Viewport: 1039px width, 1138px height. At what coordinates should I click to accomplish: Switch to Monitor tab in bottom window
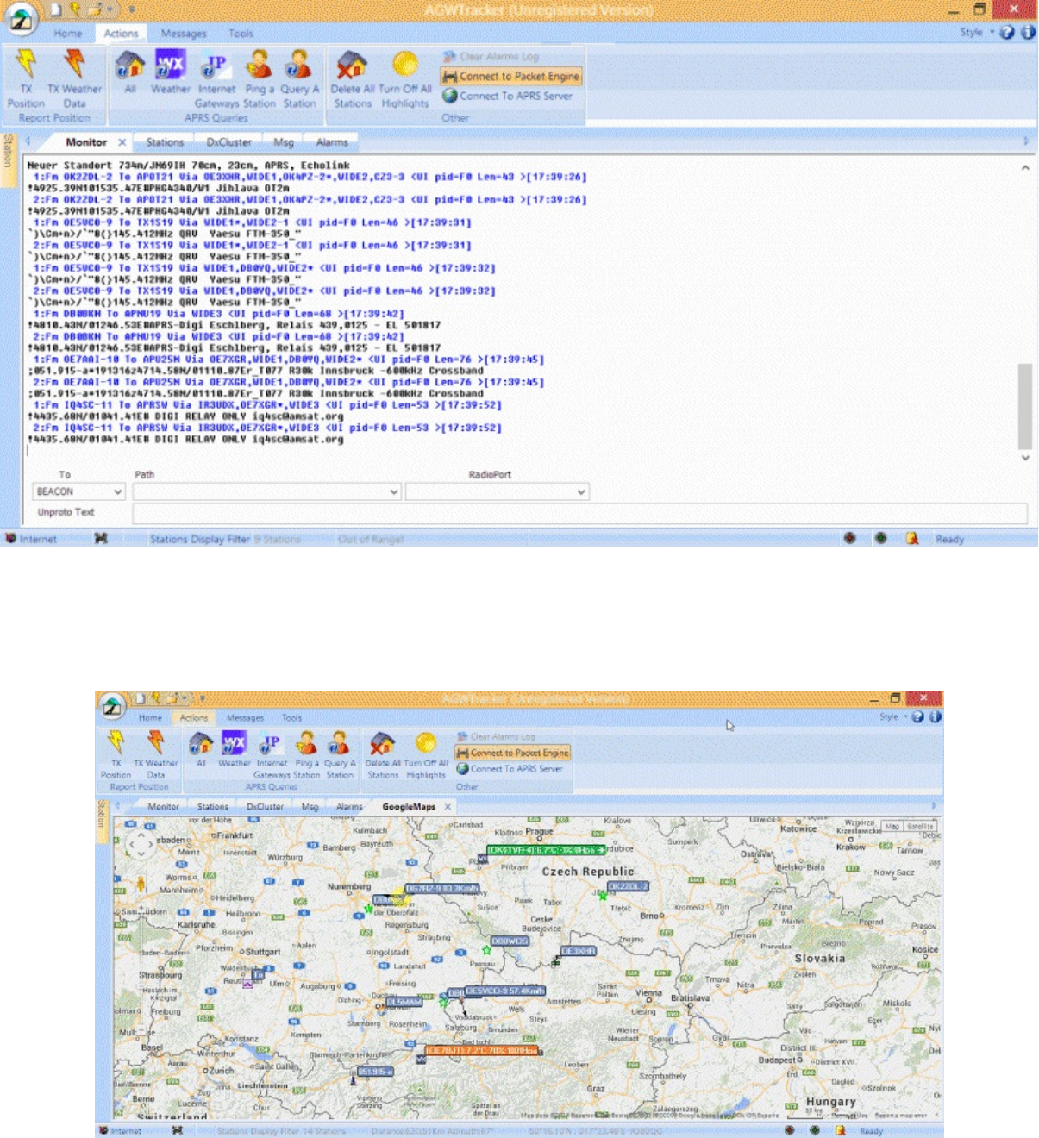[x=163, y=807]
